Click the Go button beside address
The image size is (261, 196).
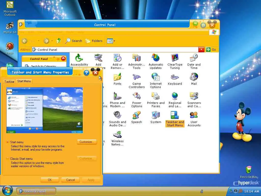(211, 50)
